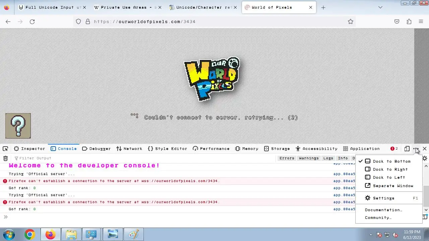The width and height of the screenshot is (429, 241).
Task: Select Dock to Bottom option
Action: pyautogui.click(x=389, y=161)
